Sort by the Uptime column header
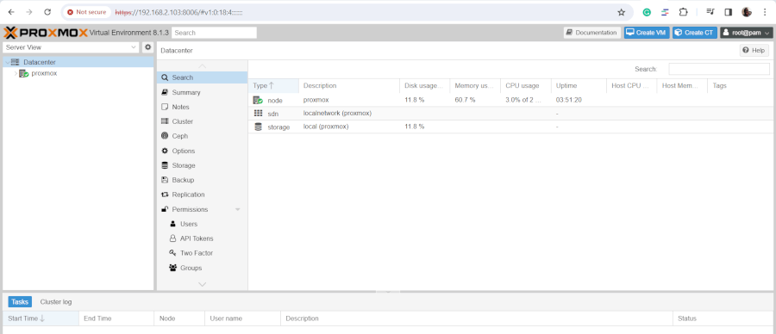Image resolution: width=776 pixels, height=334 pixels. pyautogui.click(x=579, y=85)
